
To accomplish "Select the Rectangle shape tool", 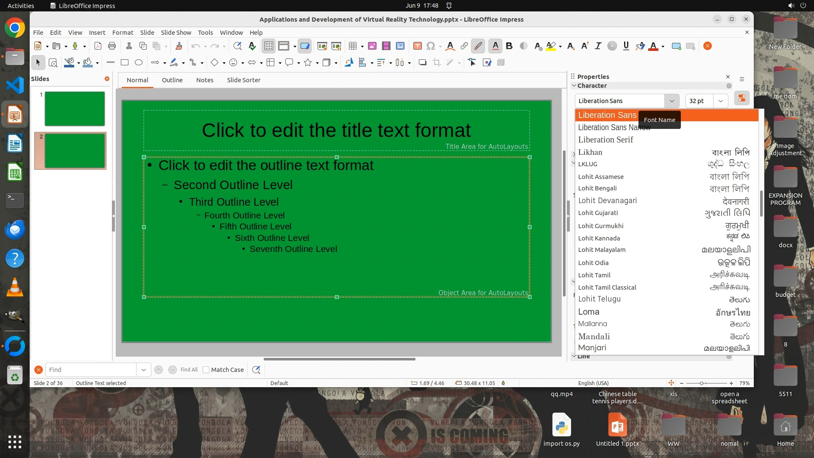I will pyautogui.click(x=125, y=63).
